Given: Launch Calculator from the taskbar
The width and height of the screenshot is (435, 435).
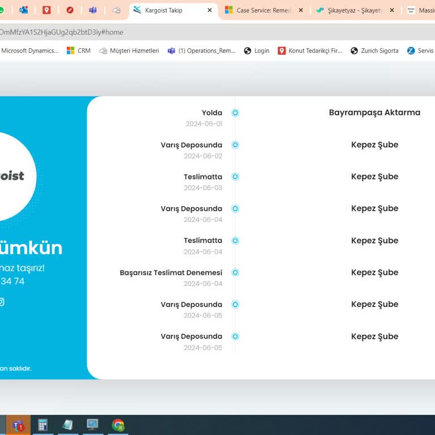Looking at the screenshot, I should pyautogui.click(x=42, y=425).
